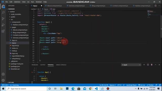
Task: Click 'Ln 20, Col 30' cursor position
Action: click(x=104, y=85)
